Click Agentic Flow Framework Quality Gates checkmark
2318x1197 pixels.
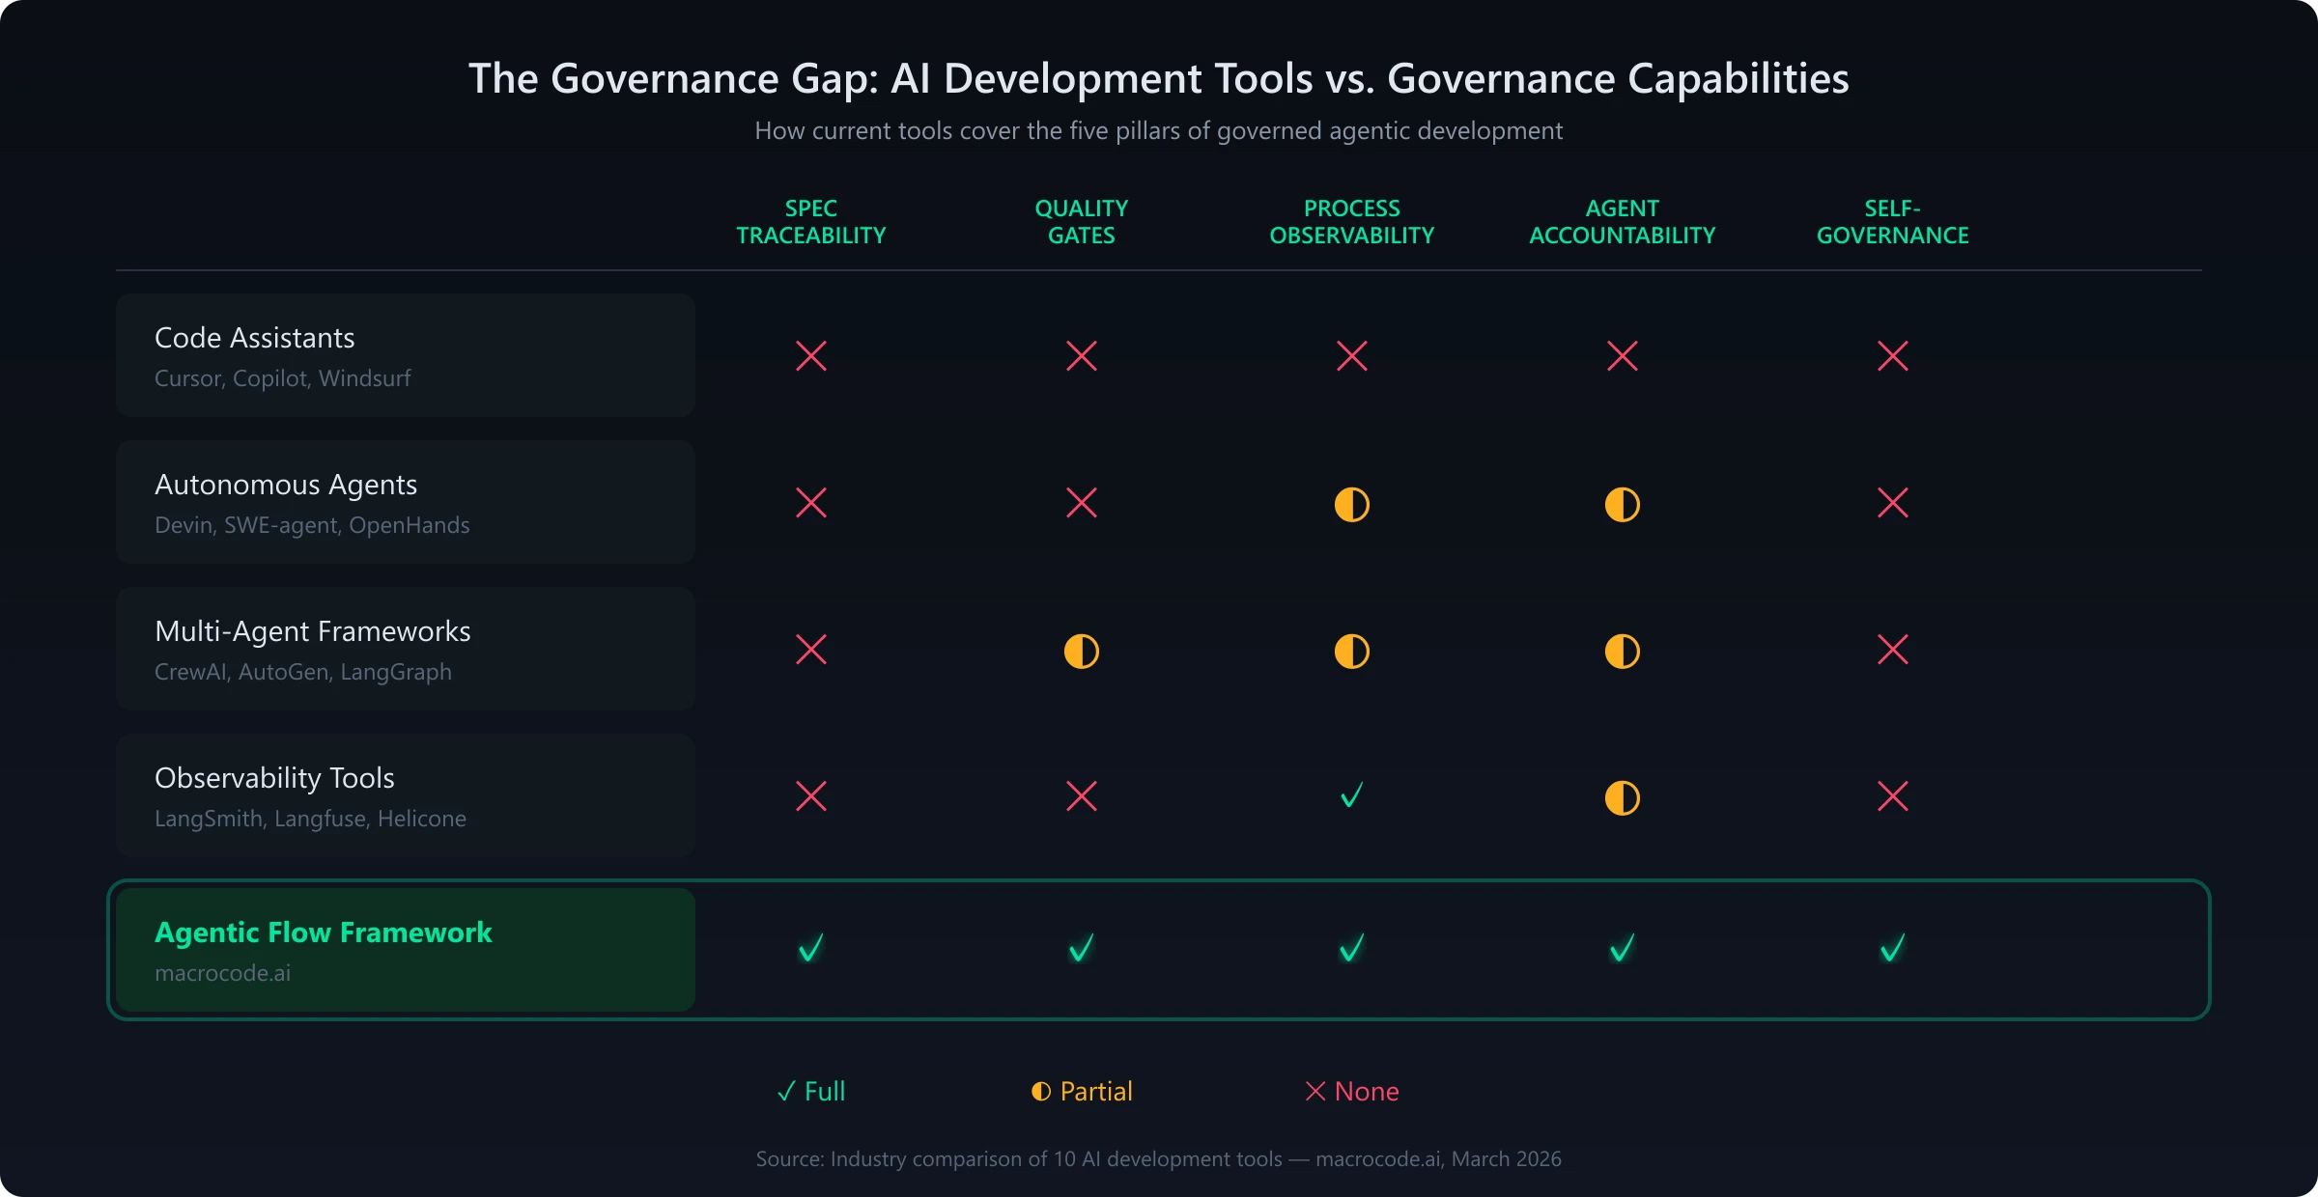[1082, 948]
